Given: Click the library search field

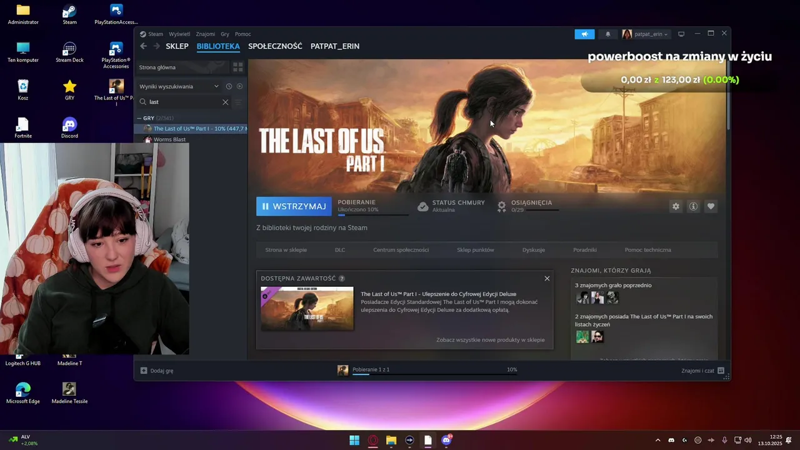Looking at the screenshot, I should coord(186,102).
